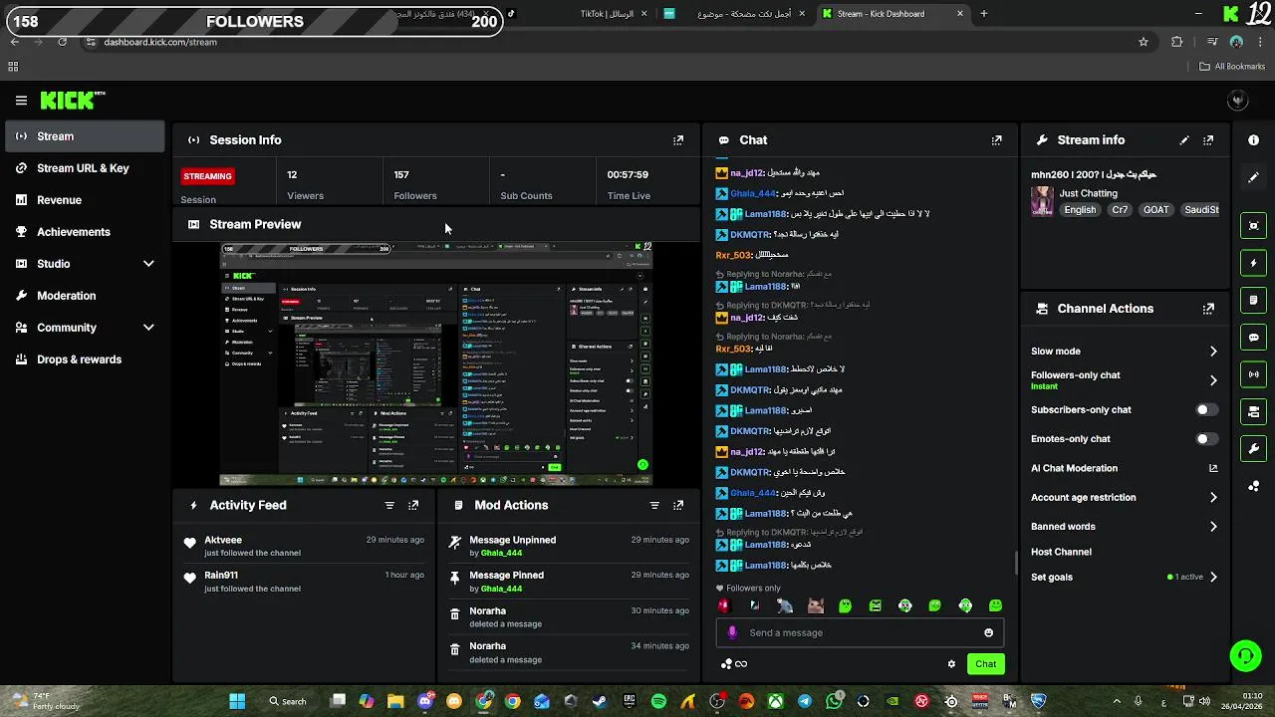Pop out the Chat panel
This screenshot has height=717, width=1275.
996,140
